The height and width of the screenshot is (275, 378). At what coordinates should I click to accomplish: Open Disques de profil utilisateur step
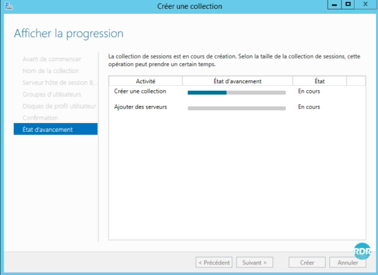(x=59, y=107)
